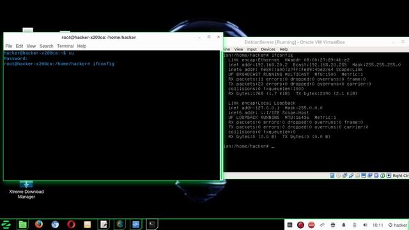Open View menu in VirtualBox window
Screen dimensions: 409x230
point(238,49)
